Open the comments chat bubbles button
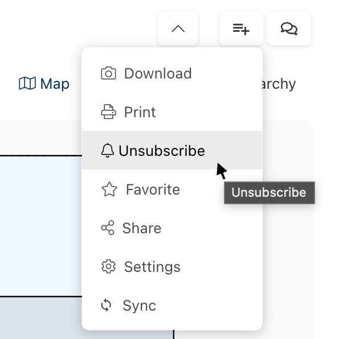343x339 pixels. coord(289,28)
